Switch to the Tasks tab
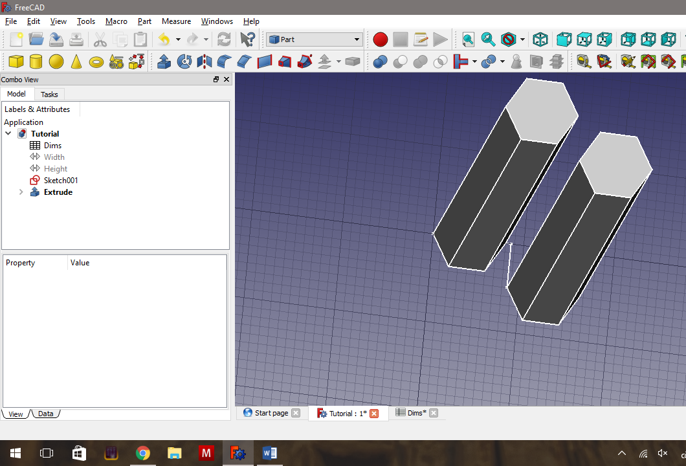Screen dimensions: 686x466 tap(49, 94)
